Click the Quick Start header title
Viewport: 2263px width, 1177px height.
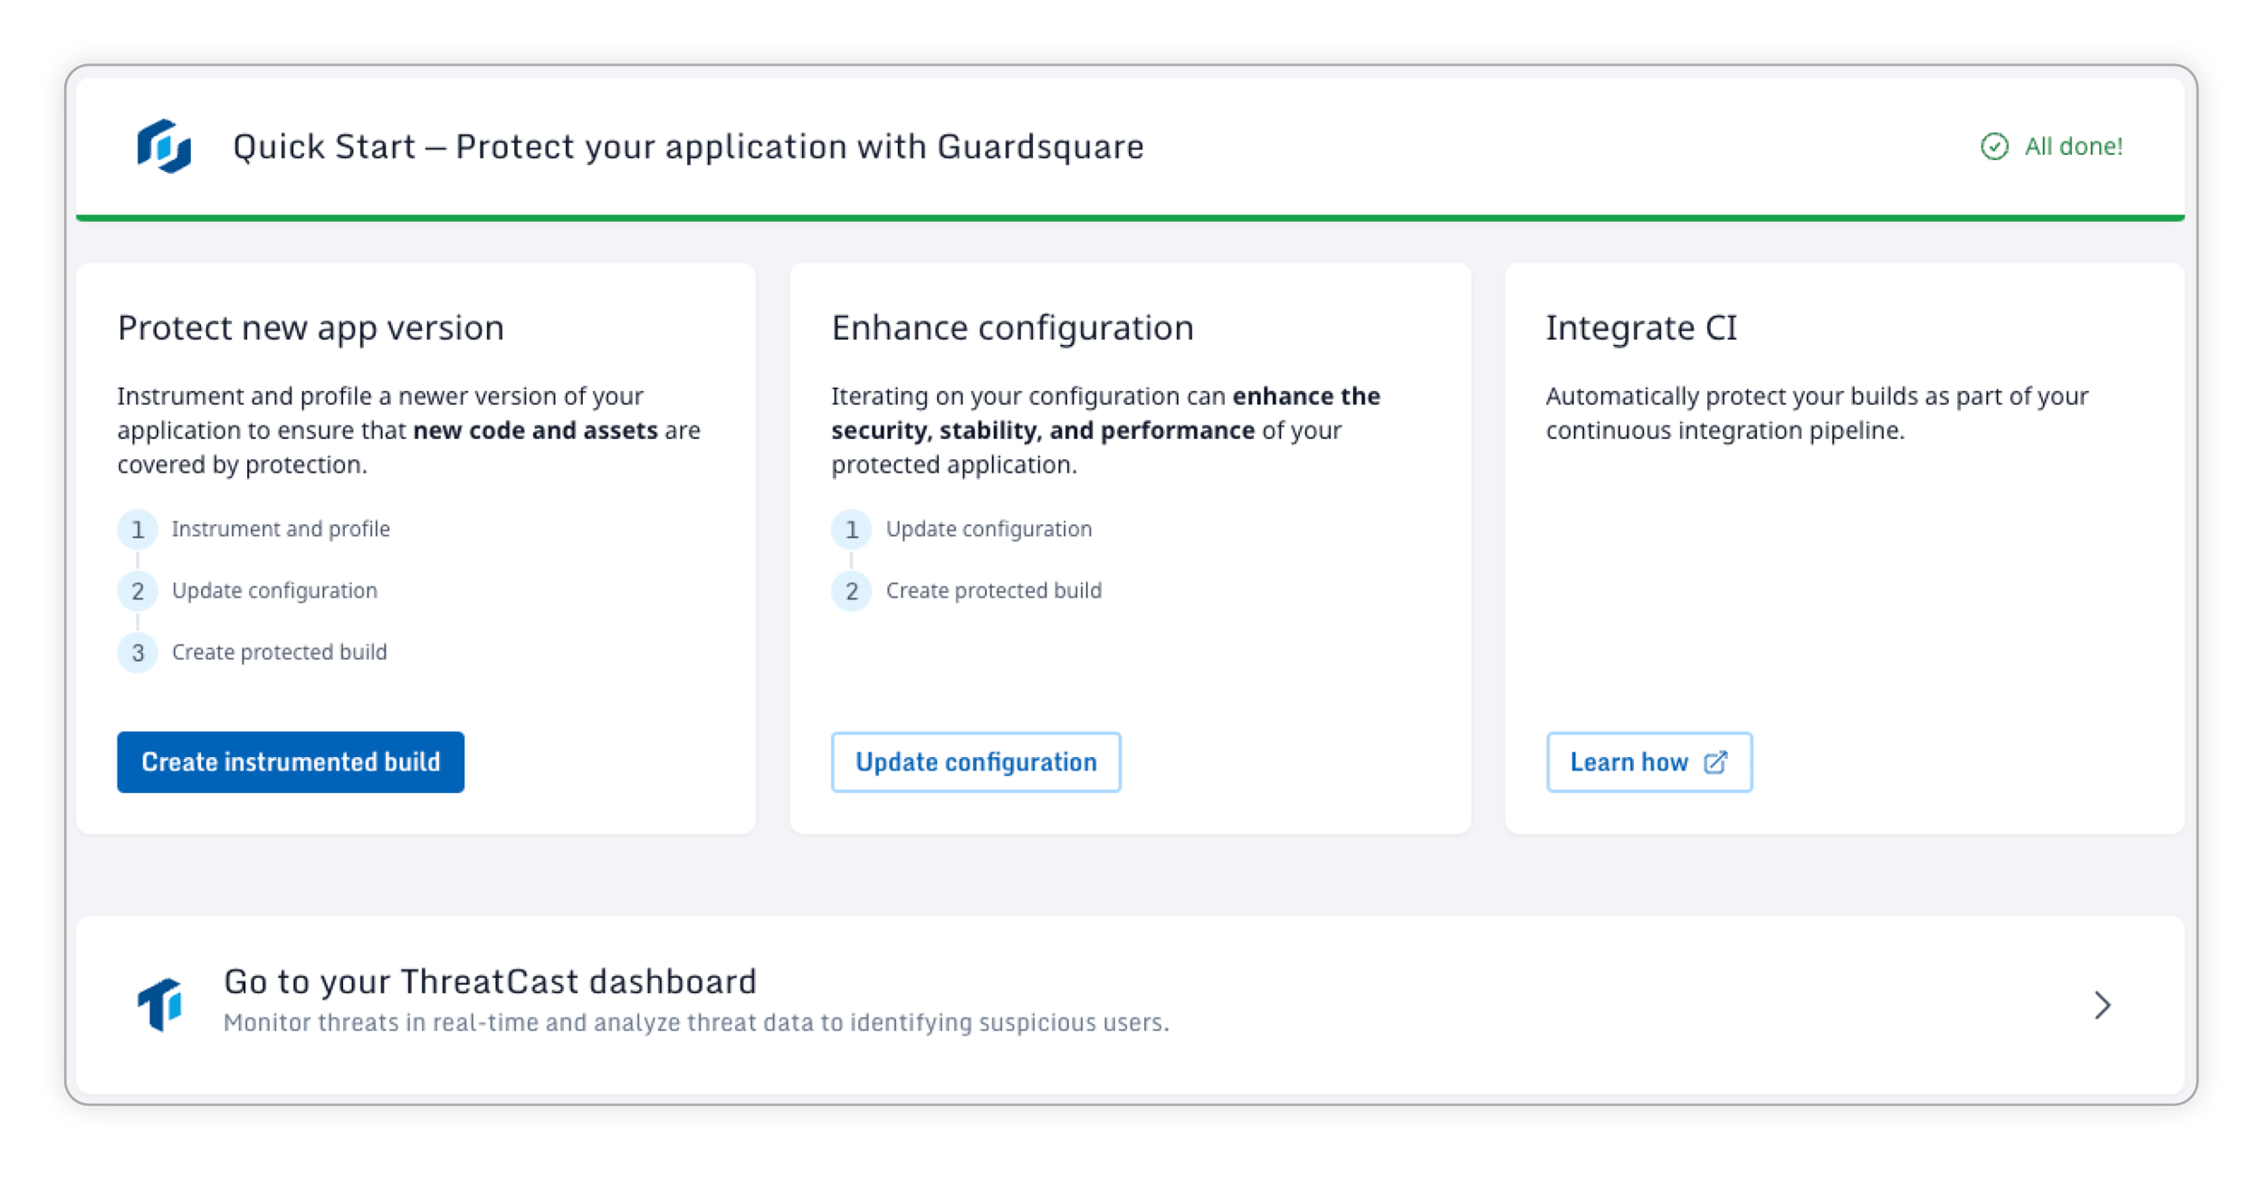click(688, 145)
